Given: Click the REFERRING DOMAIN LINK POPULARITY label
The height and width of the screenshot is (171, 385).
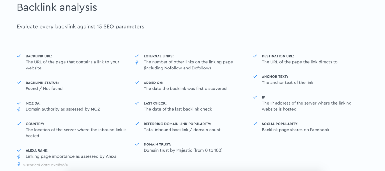Looking at the screenshot, I should pos(177,124).
